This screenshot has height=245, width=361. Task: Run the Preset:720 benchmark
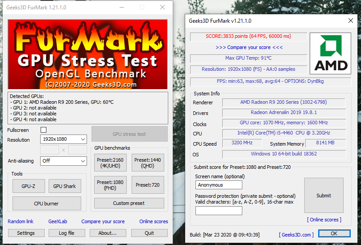point(148,185)
